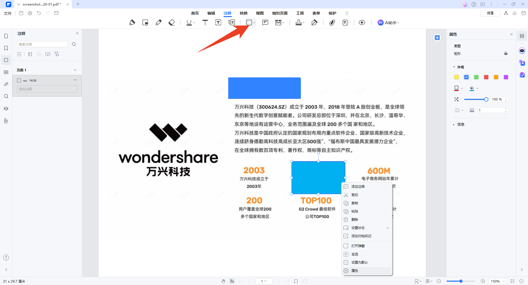Add a sticky note comment
This screenshot has height=285, width=528.
[x=265, y=23]
